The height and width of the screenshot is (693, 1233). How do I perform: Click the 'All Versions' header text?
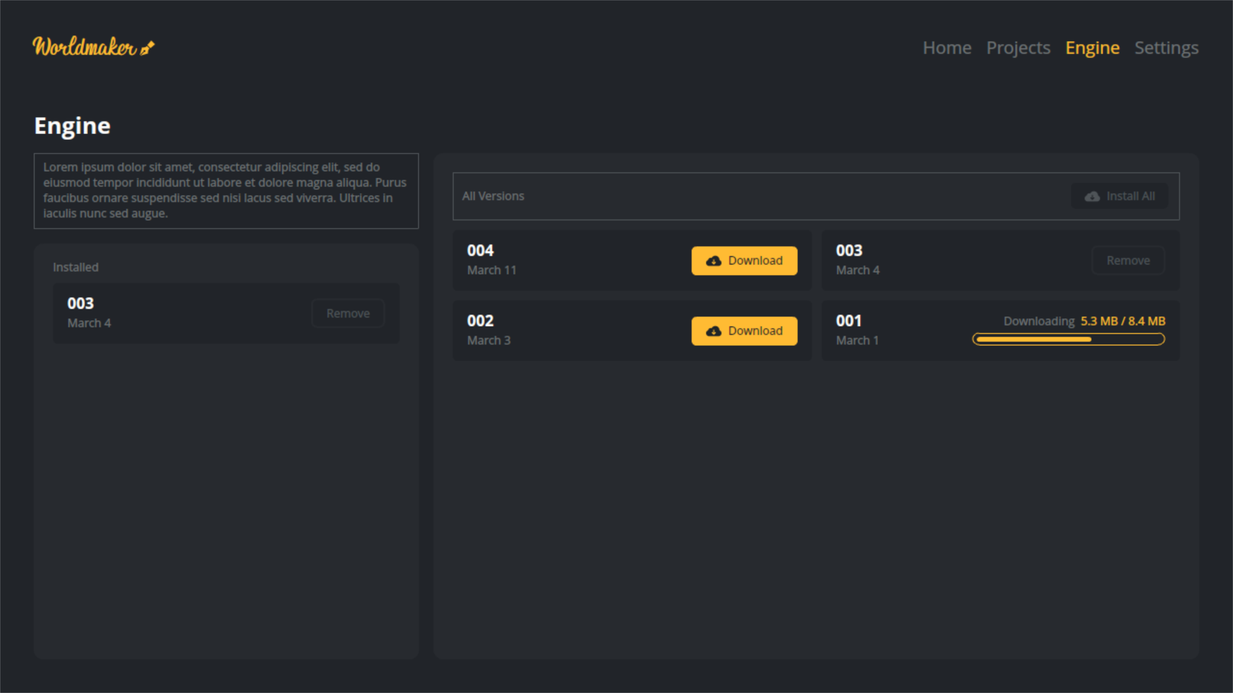pos(493,196)
